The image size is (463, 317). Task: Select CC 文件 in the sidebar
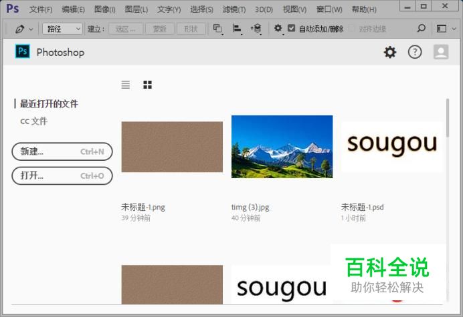click(33, 121)
